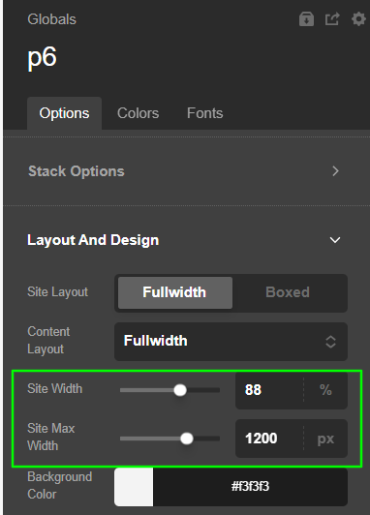Click the Site Width slider handle

pyautogui.click(x=180, y=390)
